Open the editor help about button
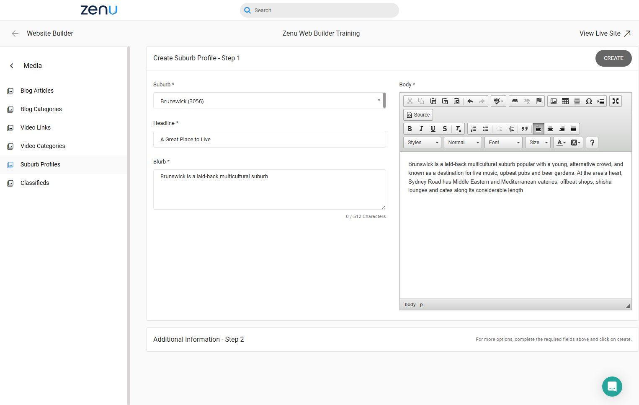 (x=592, y=143)
